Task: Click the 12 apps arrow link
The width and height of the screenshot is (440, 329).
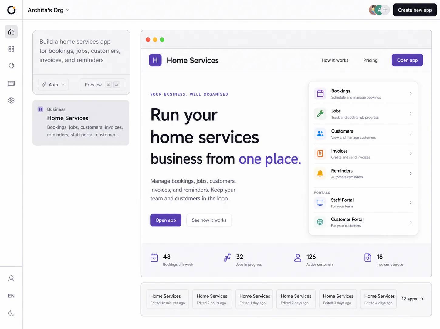Action: [412, 299]
